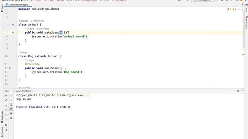Image resolution: width=248 pixels, height=139 pixels.
Task: Rerun OverridingDemo with the green play icon
Action: click(6, 95)
